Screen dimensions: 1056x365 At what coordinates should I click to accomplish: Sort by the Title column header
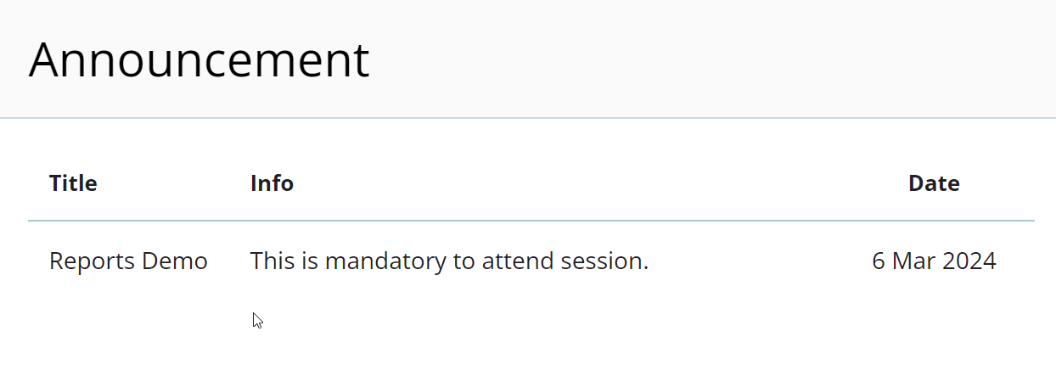(x=73, y=183)
